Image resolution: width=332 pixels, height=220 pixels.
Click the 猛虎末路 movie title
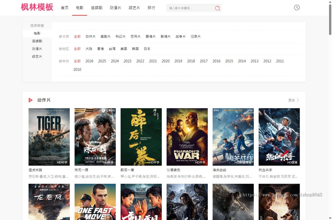[x=35, y=170]
